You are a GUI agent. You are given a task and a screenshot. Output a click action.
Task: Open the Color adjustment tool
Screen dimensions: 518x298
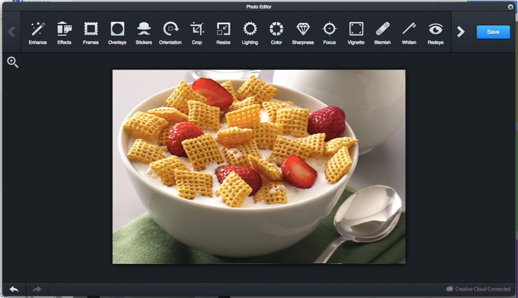tap(276, 33)
